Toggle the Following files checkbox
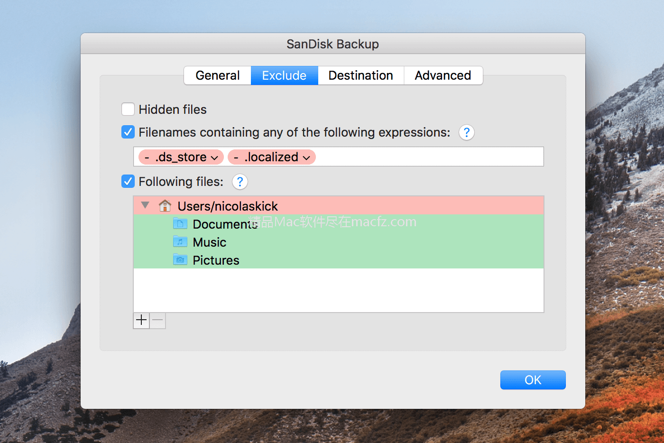The height and width of the screenshot is (443, 664). 128,182
